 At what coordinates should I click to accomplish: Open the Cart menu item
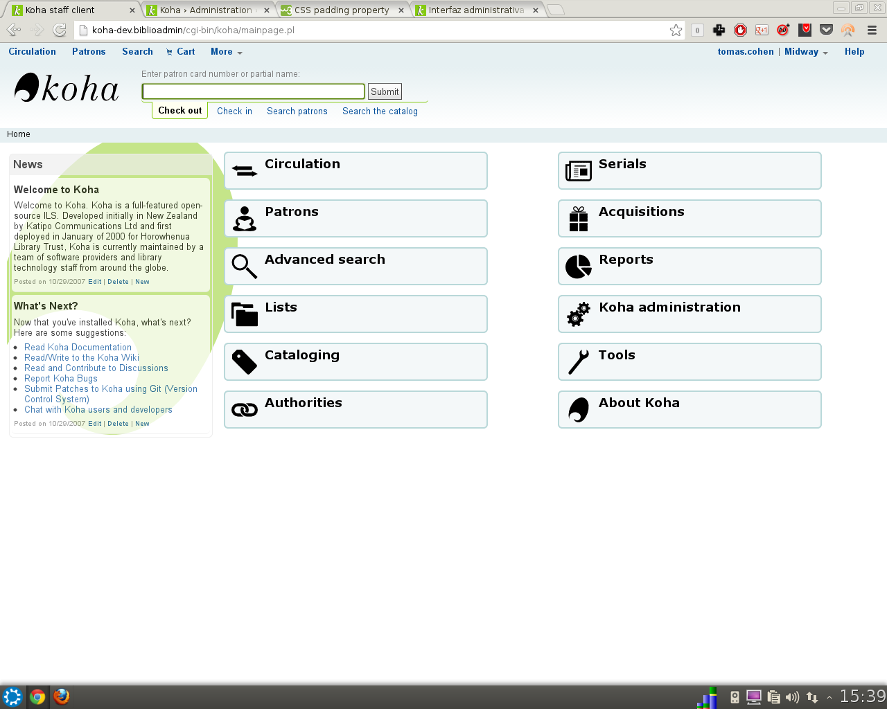point(181,52)
